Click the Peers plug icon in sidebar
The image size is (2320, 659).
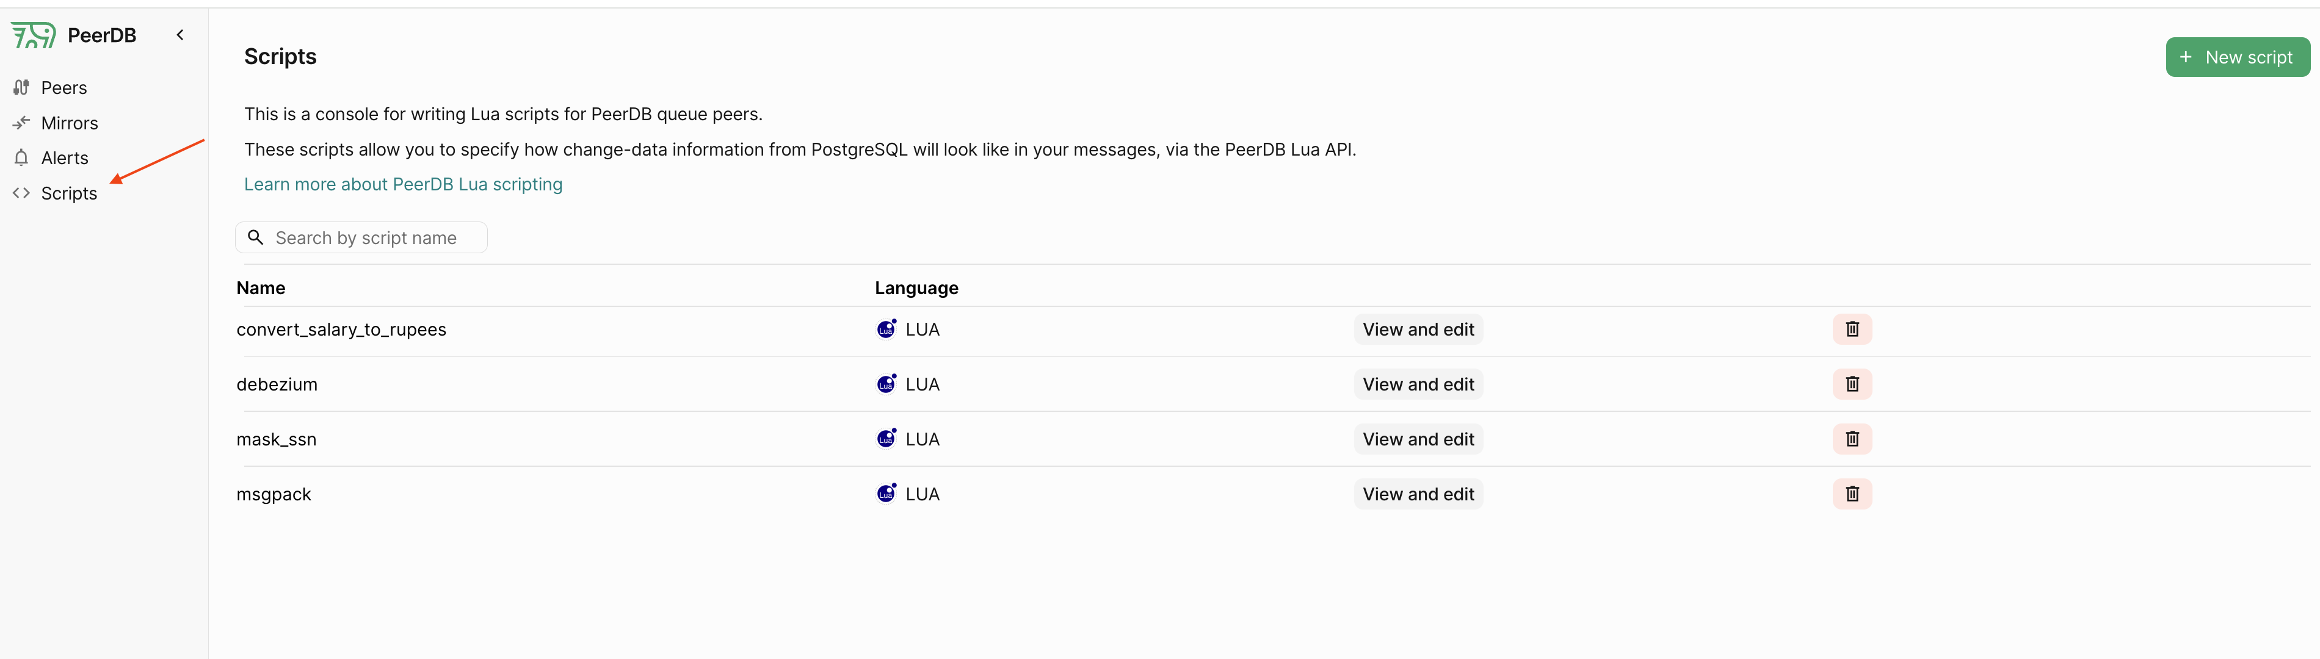(21, 88)
